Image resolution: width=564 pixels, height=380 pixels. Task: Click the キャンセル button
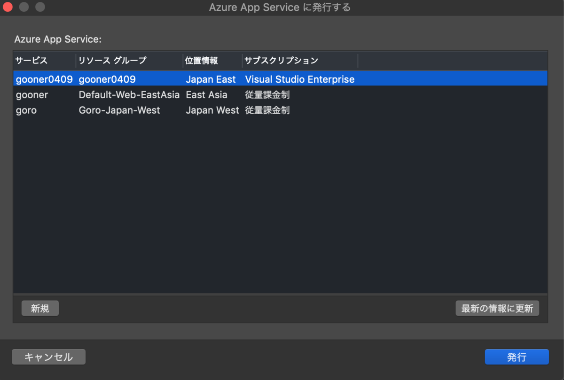click(48, 357)
